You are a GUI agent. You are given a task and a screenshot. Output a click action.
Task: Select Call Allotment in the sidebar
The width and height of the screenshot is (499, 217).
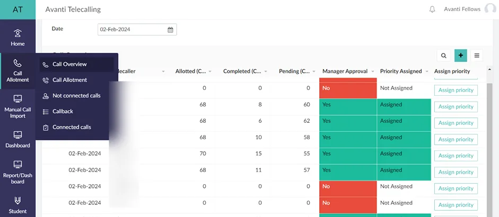(x=17, y=70)
